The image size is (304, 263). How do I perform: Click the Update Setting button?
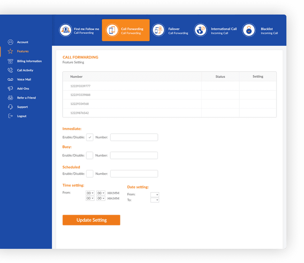click(91, 220)
